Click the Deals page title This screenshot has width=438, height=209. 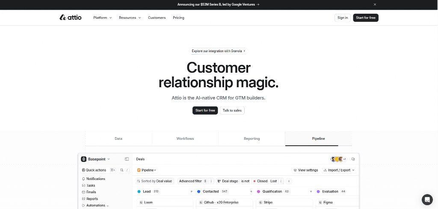pyautogui.click(x=140, y=159)
